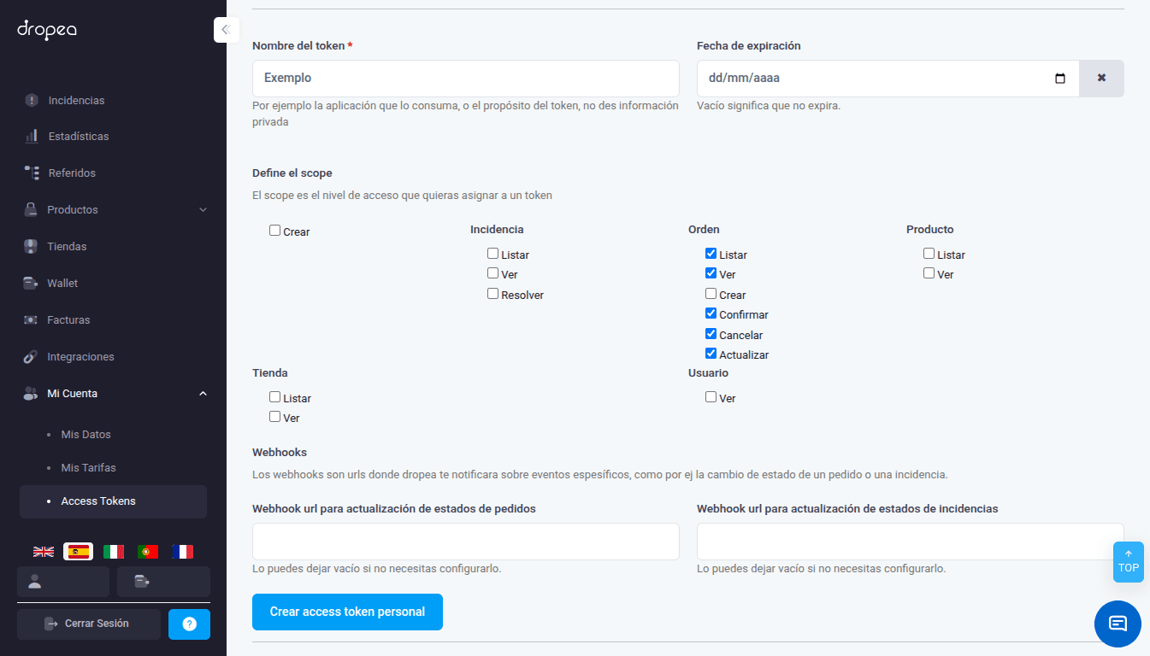This screenshot has width=1150, height=656.
Task: Enable the Orden Crear checkbox
Action: click(x=711, y=294)
